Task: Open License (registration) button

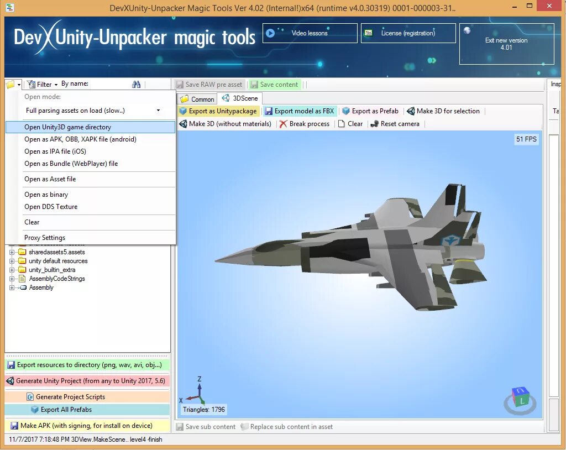Action: click(x=408, y=33)
